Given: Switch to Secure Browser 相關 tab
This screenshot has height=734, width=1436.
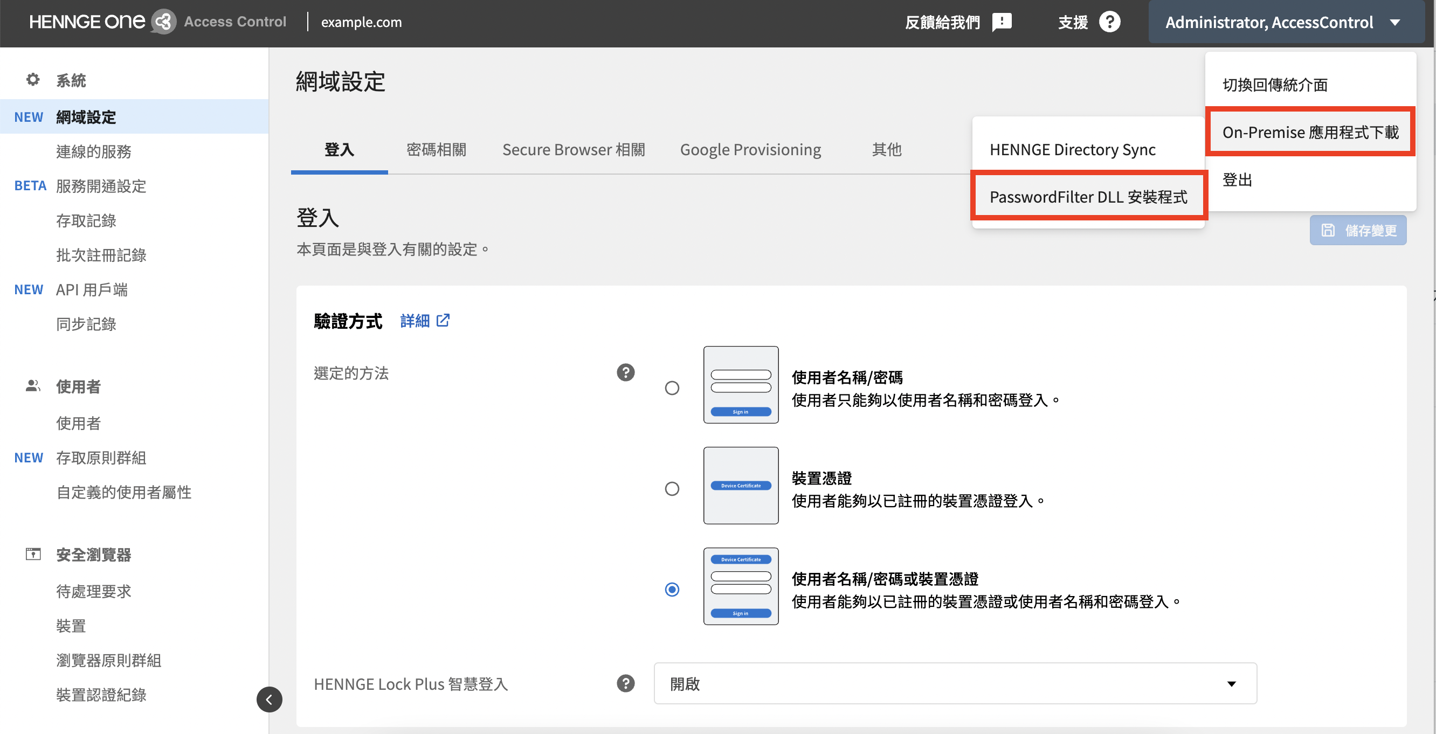Looking at the screenshot, I should [x=574, y=150].
